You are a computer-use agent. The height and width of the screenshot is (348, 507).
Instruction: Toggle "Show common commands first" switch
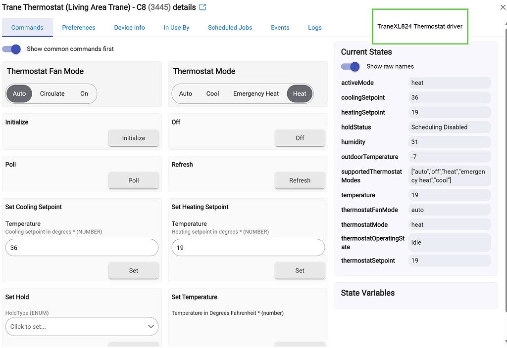(x=11, y=49)
